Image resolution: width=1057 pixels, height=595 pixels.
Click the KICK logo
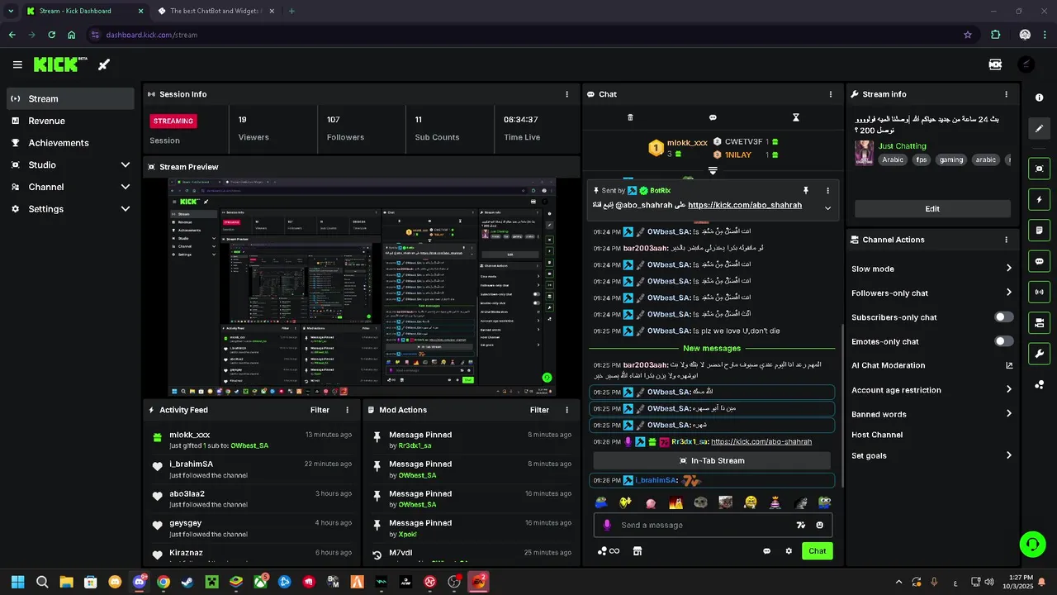(x=60, y=64)
